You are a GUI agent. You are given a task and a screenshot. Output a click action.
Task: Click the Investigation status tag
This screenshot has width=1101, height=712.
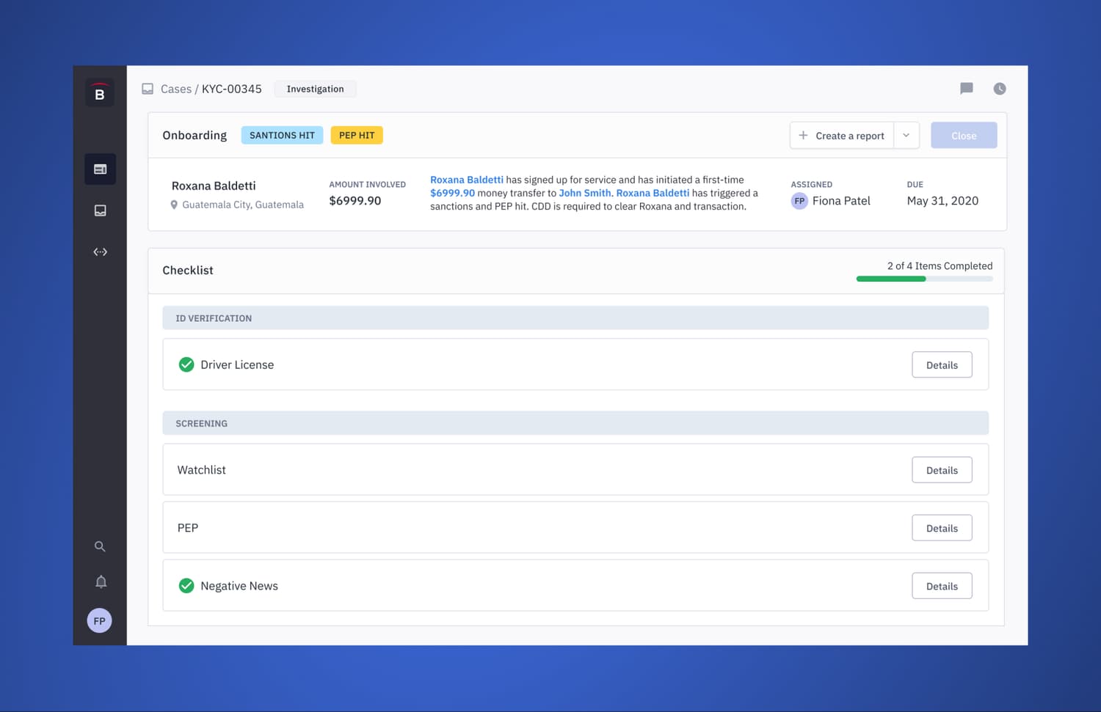point(315,89)
